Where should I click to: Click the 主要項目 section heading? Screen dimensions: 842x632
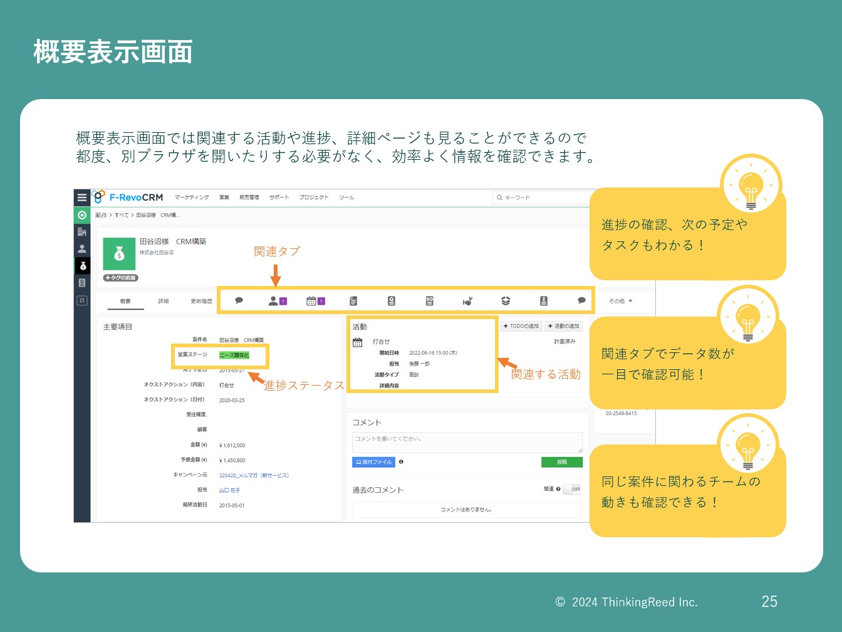tap(118, 327)
